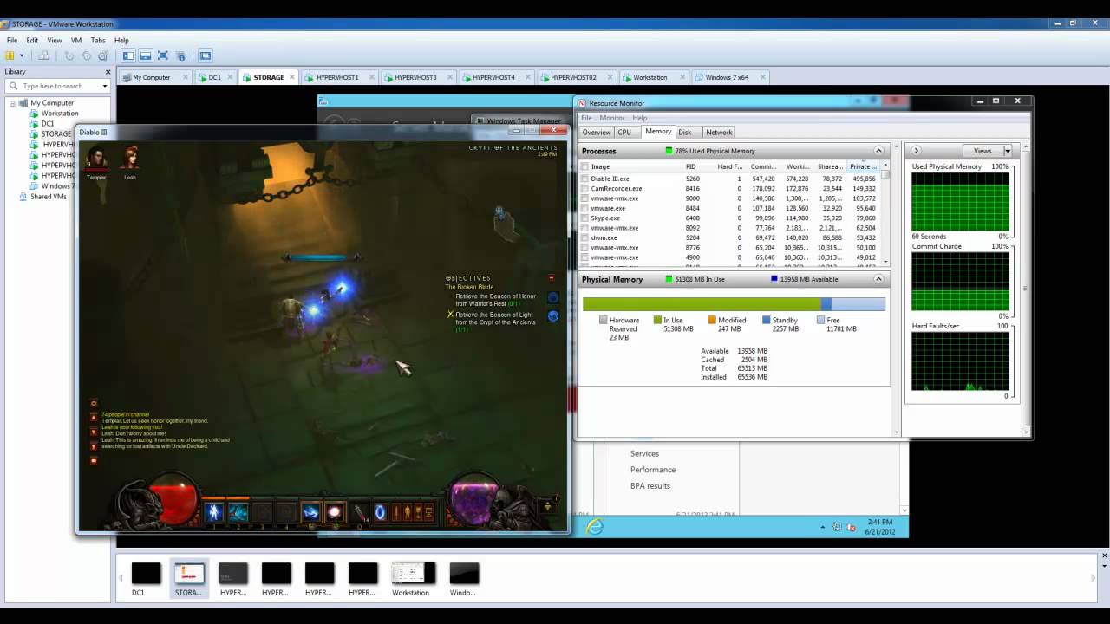
Task: Open the Views dropdown arrow
Action: [1007, 151]
